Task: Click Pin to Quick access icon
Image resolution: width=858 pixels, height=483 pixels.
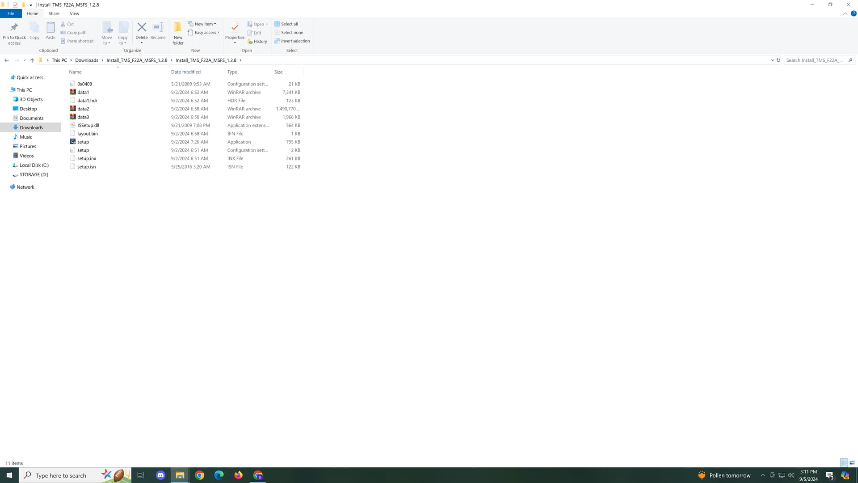Action: (x=14, y=28)
